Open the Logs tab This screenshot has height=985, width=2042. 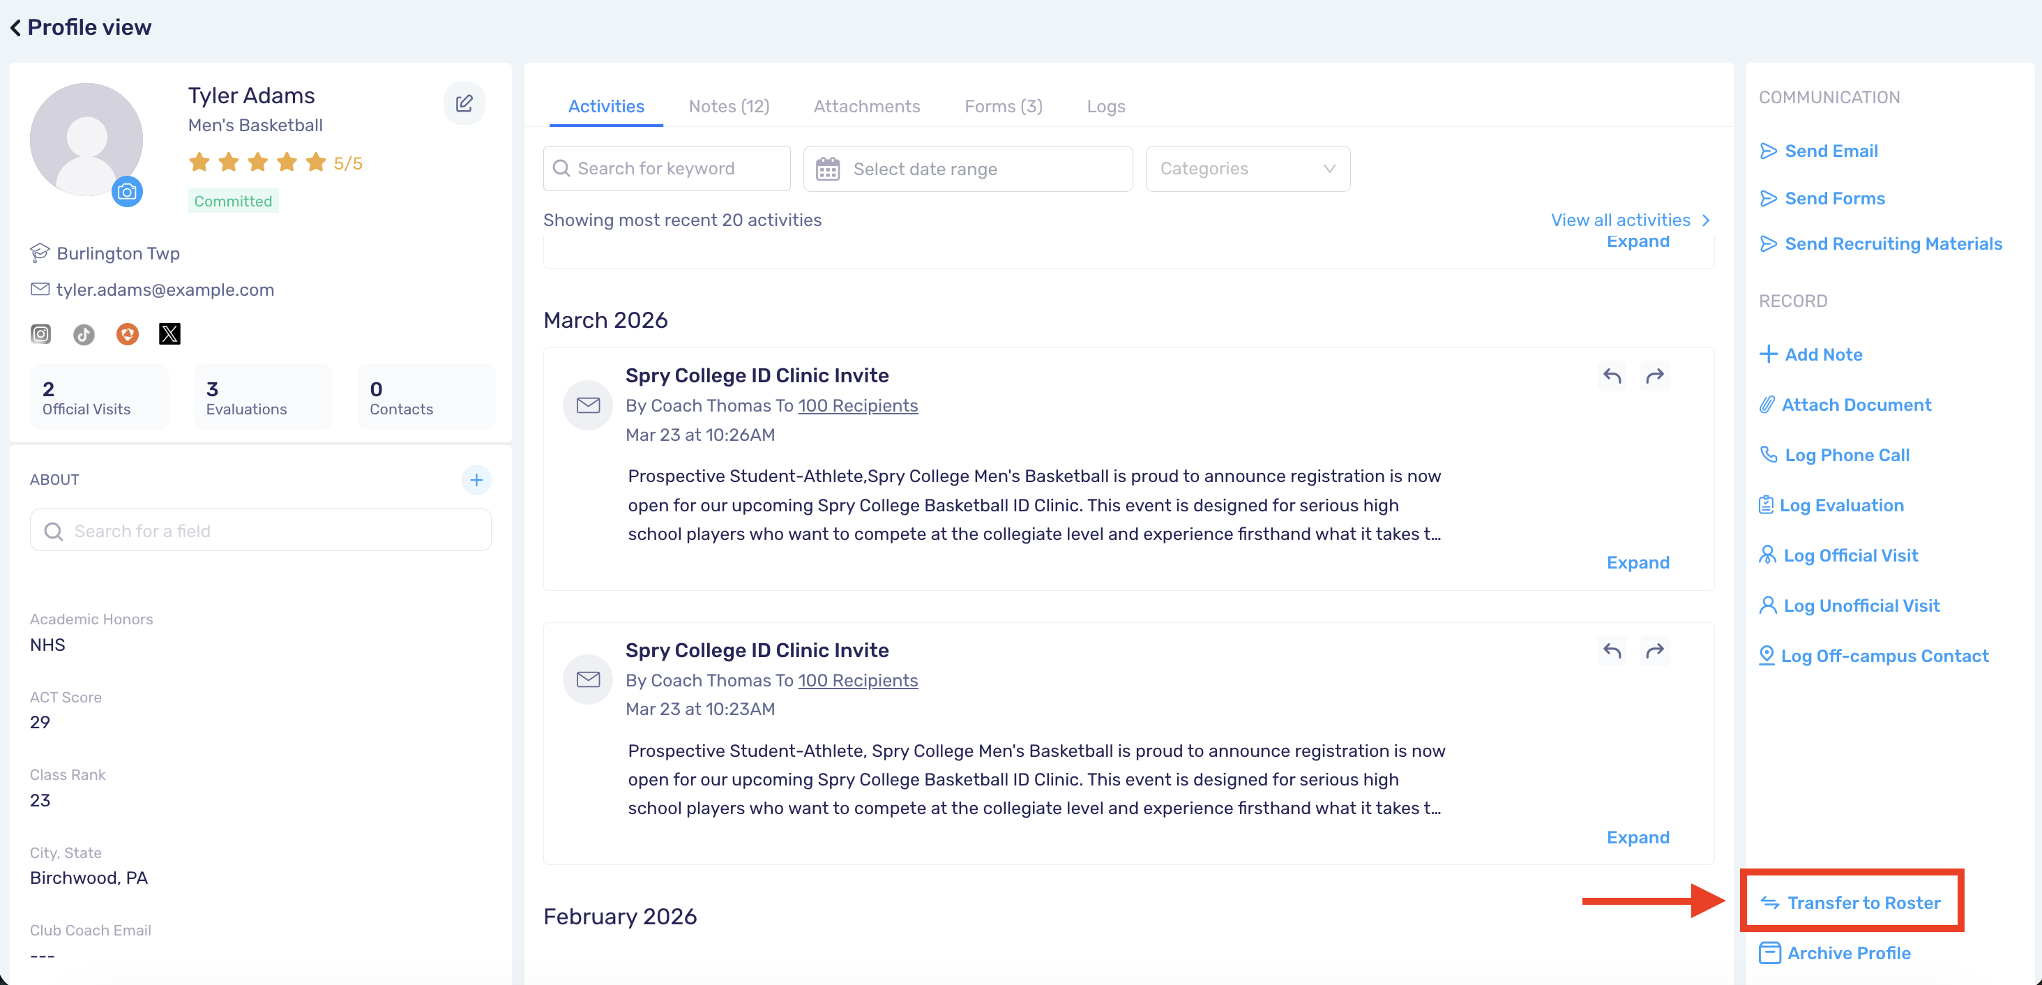pyautogui.click(x=1106, y=106)
